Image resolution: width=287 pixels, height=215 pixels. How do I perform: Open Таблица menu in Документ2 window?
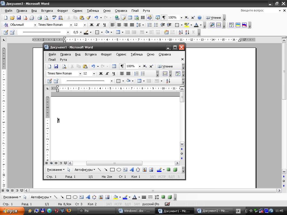click(x=93, y=11)
